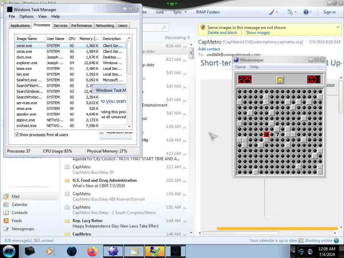344x258 pixels.
Task: Switch to Services tab in Task Manager
Action: [x=60, y=26]
